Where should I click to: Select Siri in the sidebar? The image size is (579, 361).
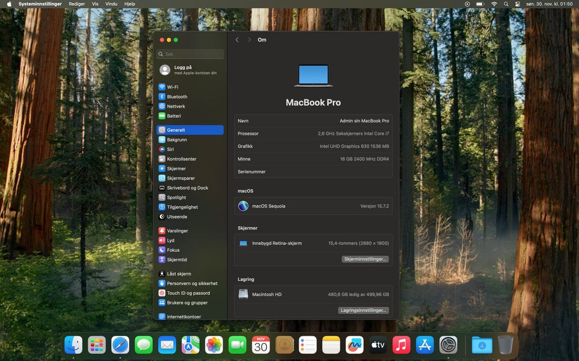(x=170, y=149)
